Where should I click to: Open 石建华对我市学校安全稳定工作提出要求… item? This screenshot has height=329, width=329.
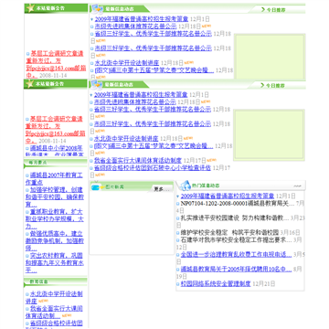tap(237, 239)
